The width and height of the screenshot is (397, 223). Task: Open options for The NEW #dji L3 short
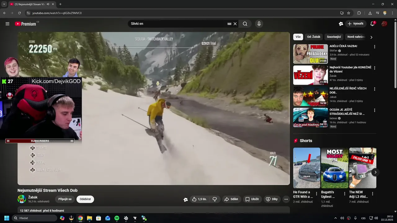372,194
